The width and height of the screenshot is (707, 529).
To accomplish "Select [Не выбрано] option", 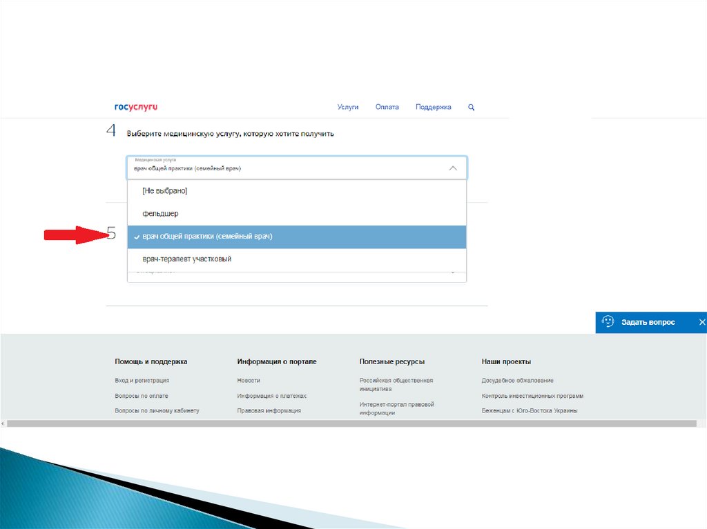I will 297,191.
